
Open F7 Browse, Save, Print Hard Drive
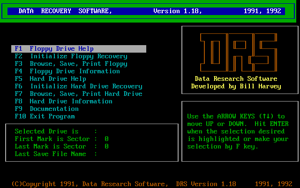click(78, 94)
